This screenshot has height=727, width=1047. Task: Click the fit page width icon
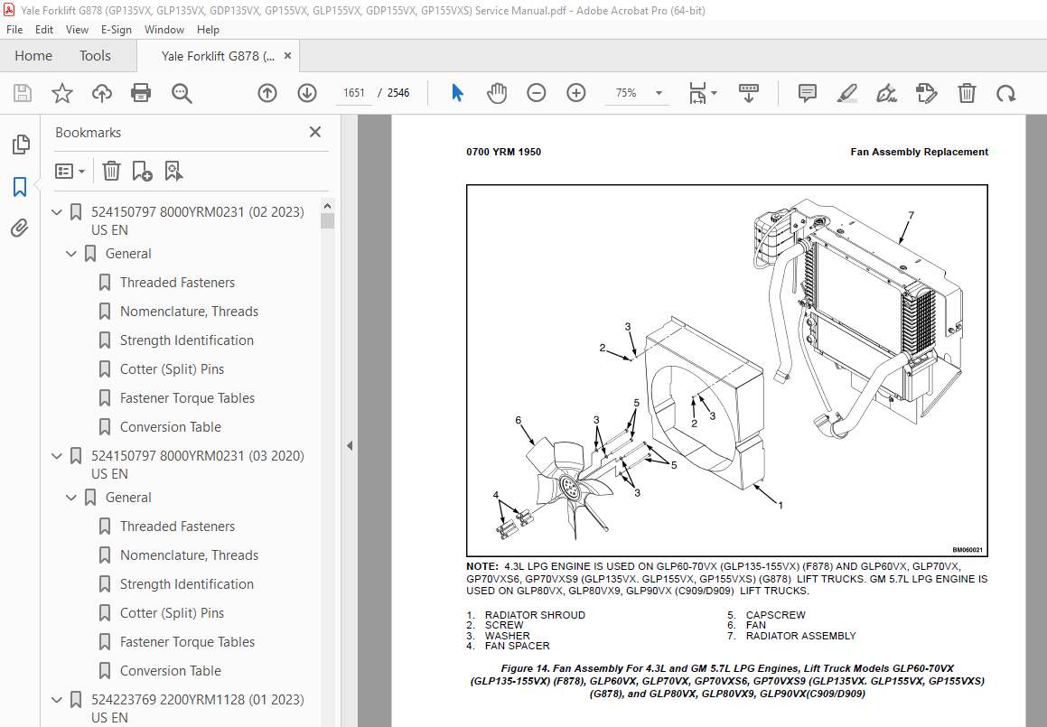click(697, 93)
